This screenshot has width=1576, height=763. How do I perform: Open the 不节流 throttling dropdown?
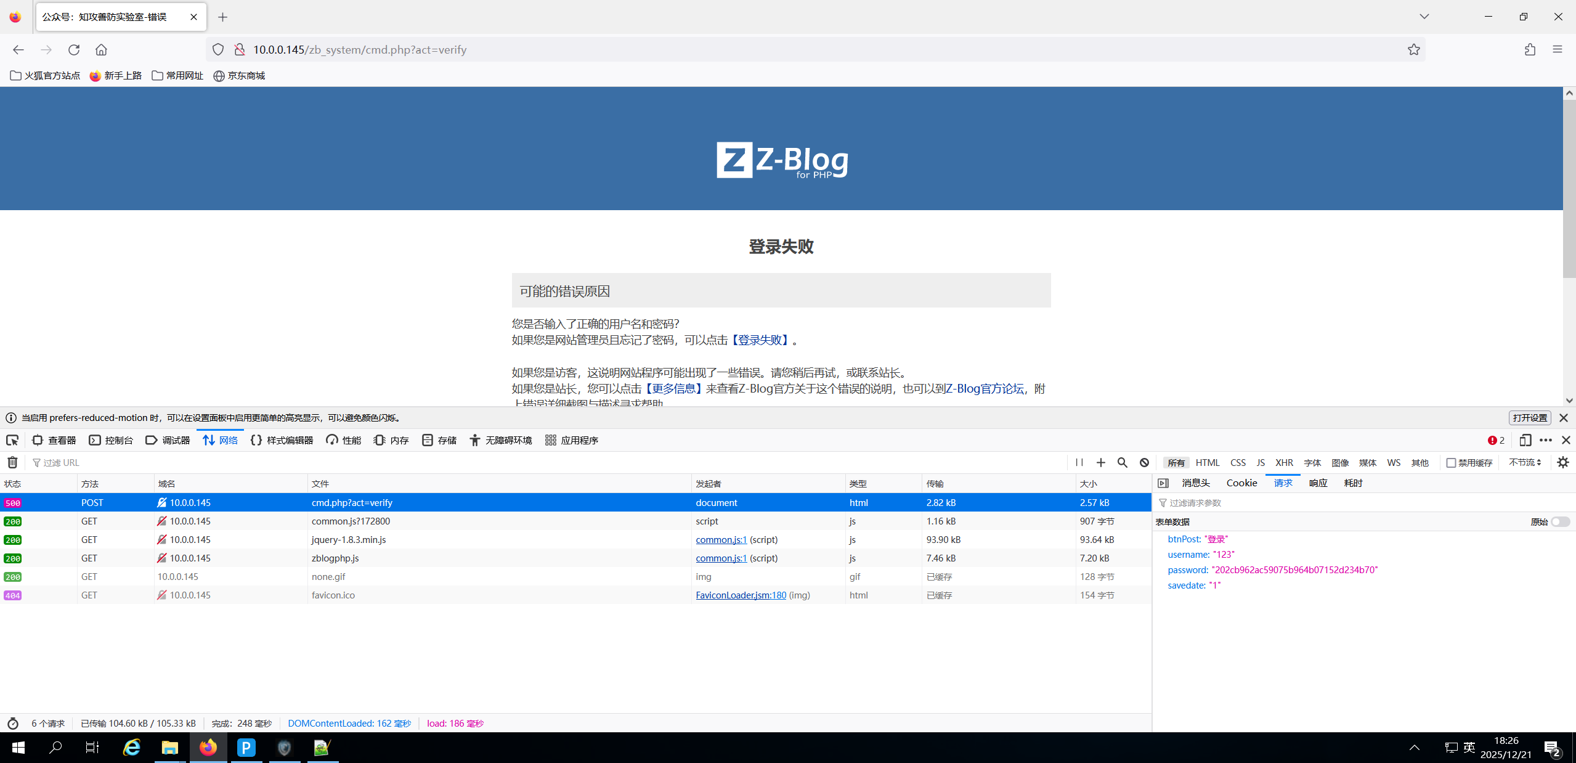click(1525, 462)
